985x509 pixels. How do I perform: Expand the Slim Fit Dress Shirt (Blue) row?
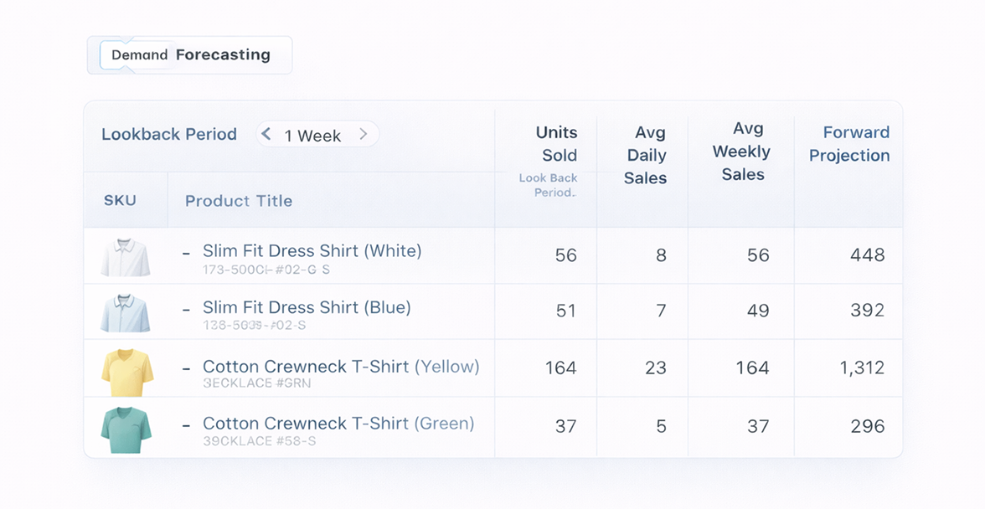coord(186,308)
